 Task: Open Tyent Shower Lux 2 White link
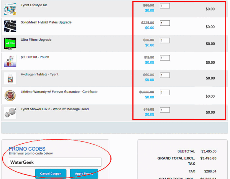(x=55, y=109)
